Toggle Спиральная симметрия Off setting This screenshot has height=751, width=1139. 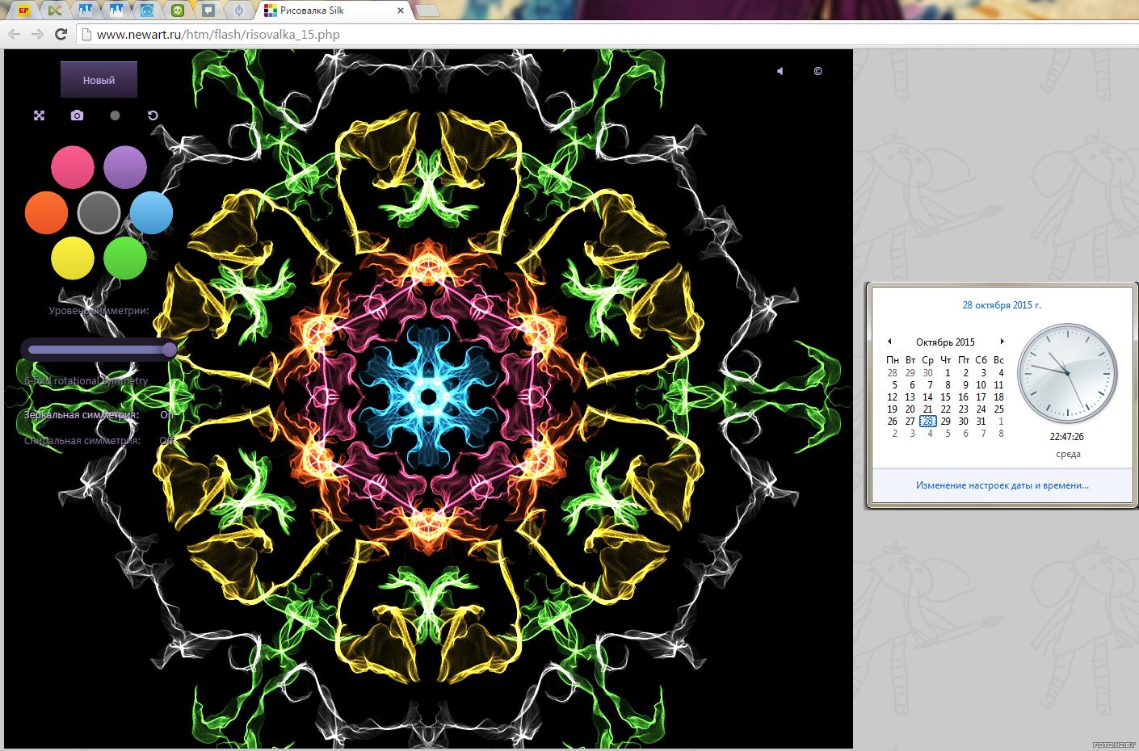coord(166,440)
